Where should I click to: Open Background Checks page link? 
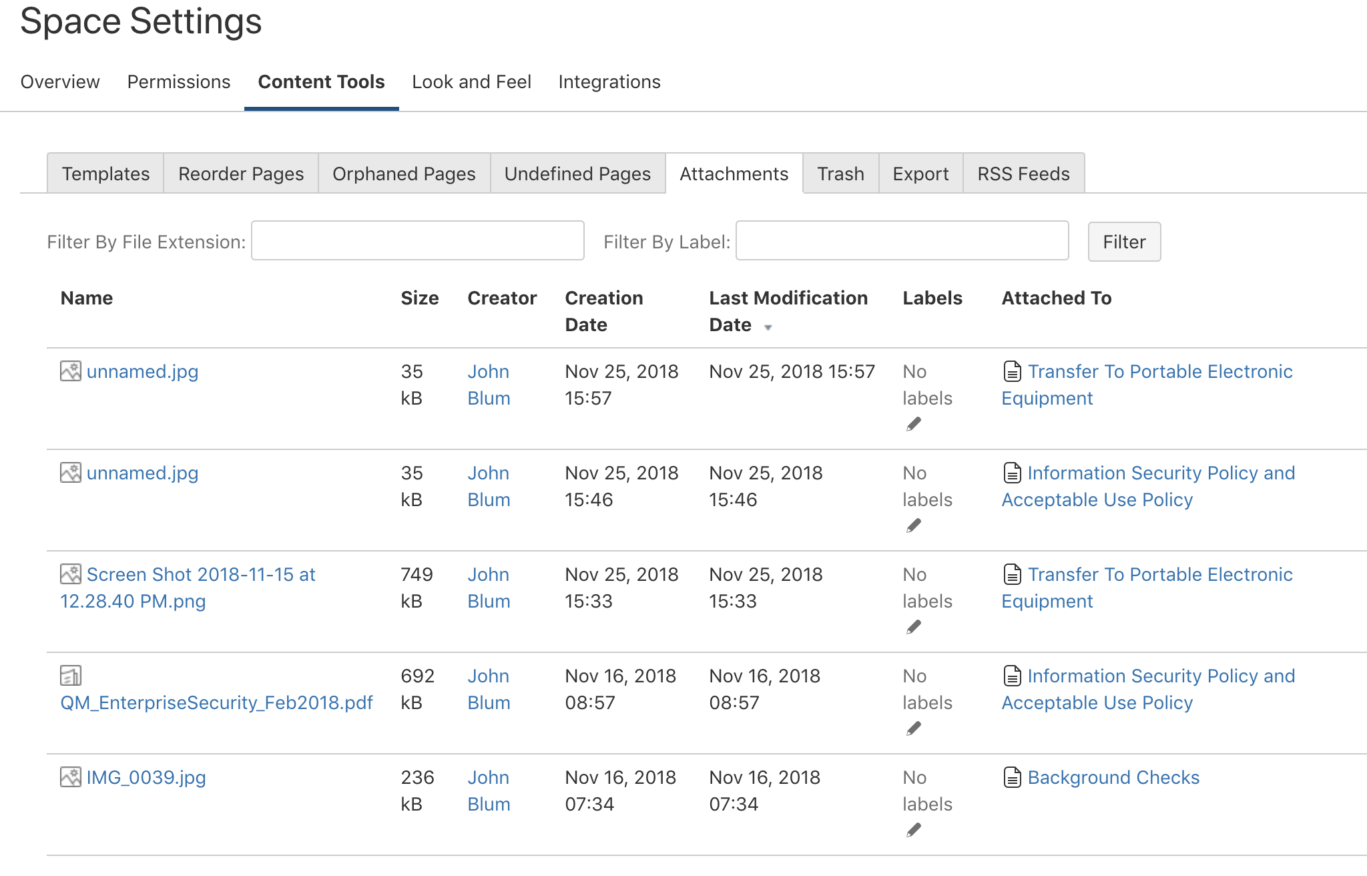tap(1113, 777)
